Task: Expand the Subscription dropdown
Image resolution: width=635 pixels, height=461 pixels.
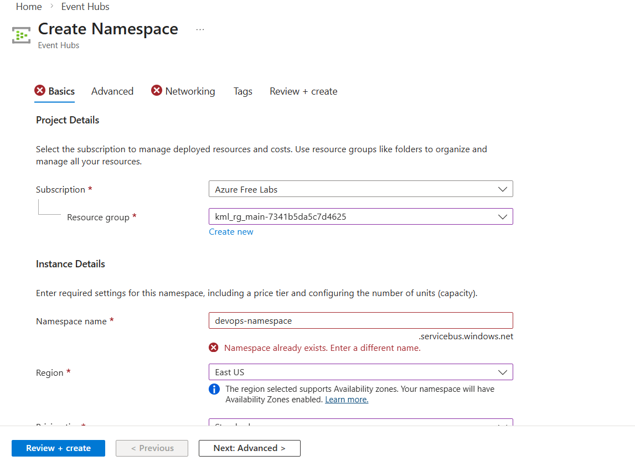Action: click(x=360, y=189)
